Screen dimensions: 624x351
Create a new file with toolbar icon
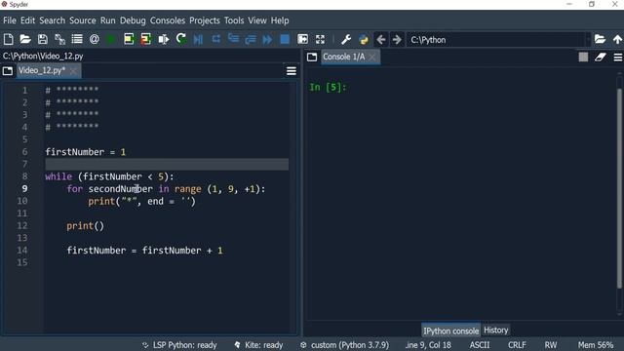[x=9, y=39]
